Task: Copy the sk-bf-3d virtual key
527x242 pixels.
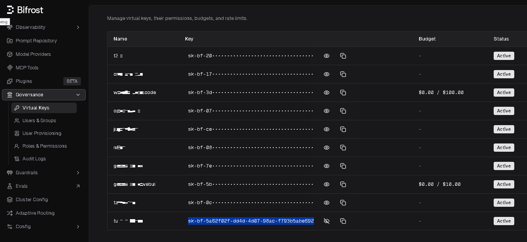Action: tap(343, 93)
